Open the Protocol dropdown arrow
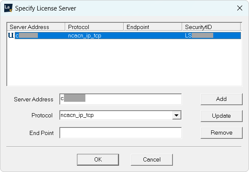Viewport: 249px width, 172px height. point(176,115)
